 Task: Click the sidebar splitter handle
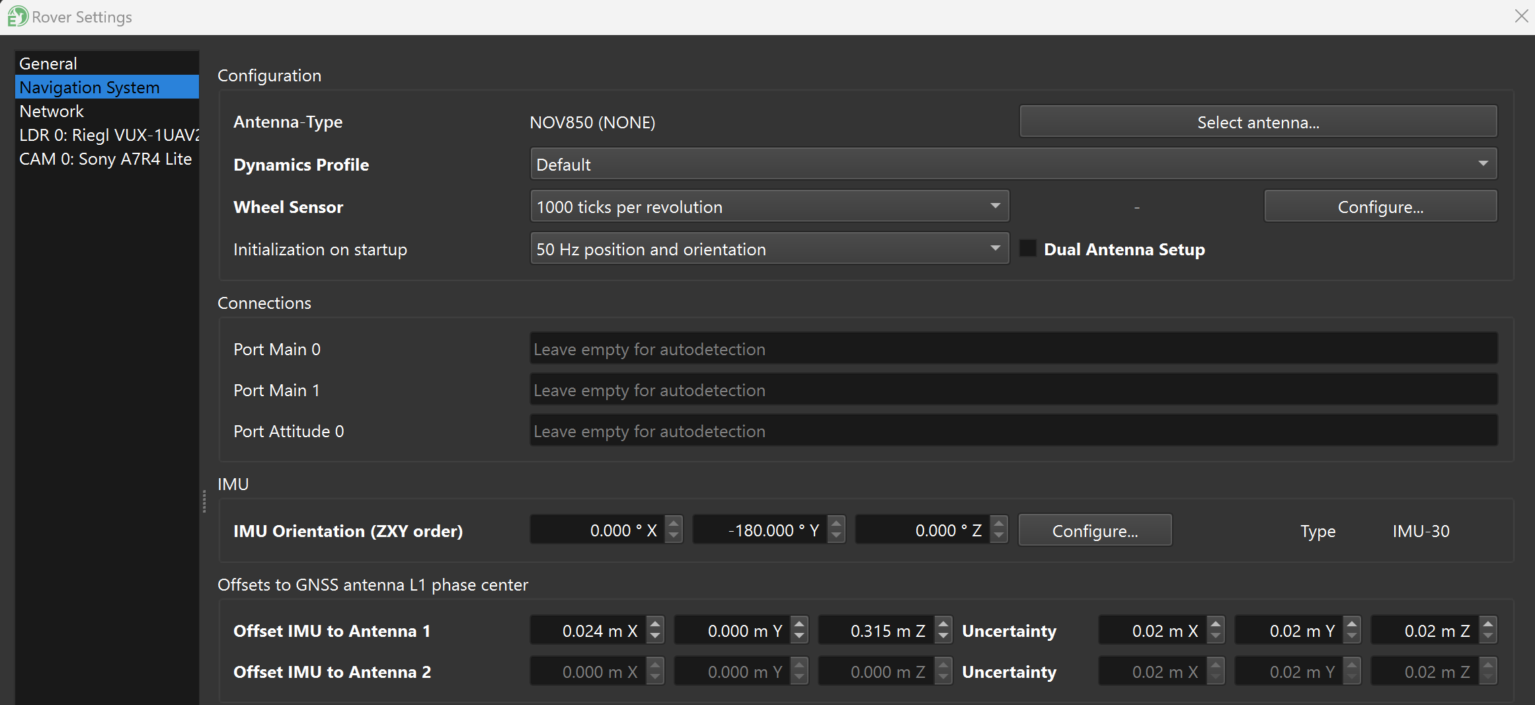pos(204,501)
